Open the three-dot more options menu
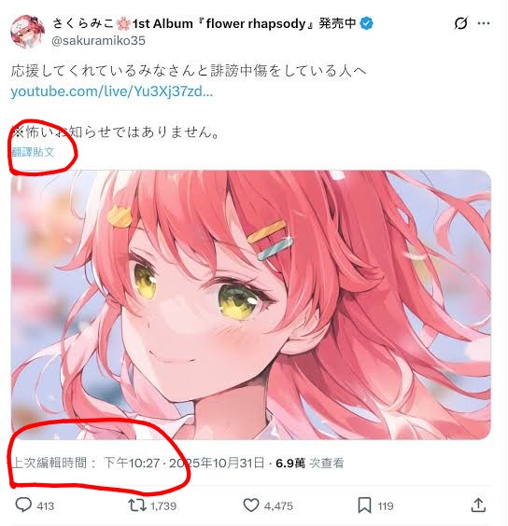Screen dimensions: 508x526 coord(484,23)
